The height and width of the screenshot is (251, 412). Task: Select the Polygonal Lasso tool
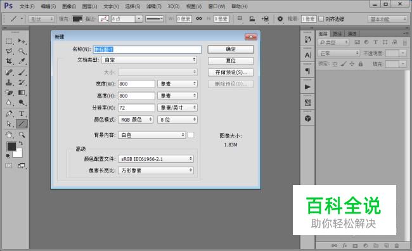pos(9,51)
